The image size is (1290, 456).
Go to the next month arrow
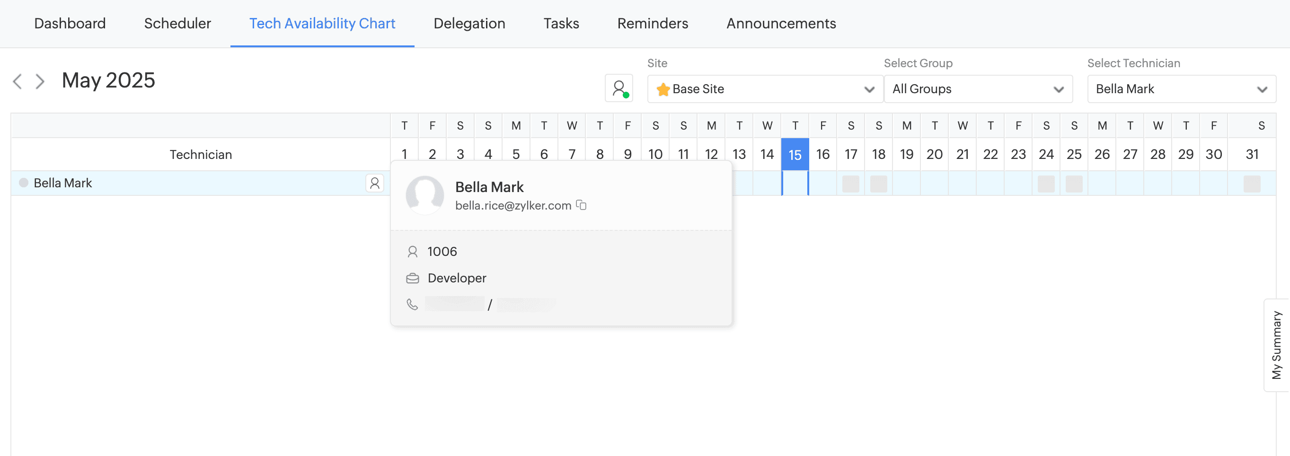(x=40, y=81)
